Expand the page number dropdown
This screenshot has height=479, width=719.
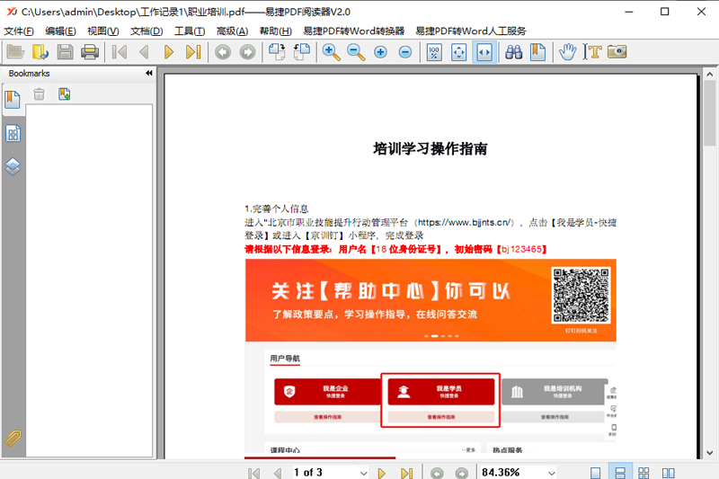(364, 472)
